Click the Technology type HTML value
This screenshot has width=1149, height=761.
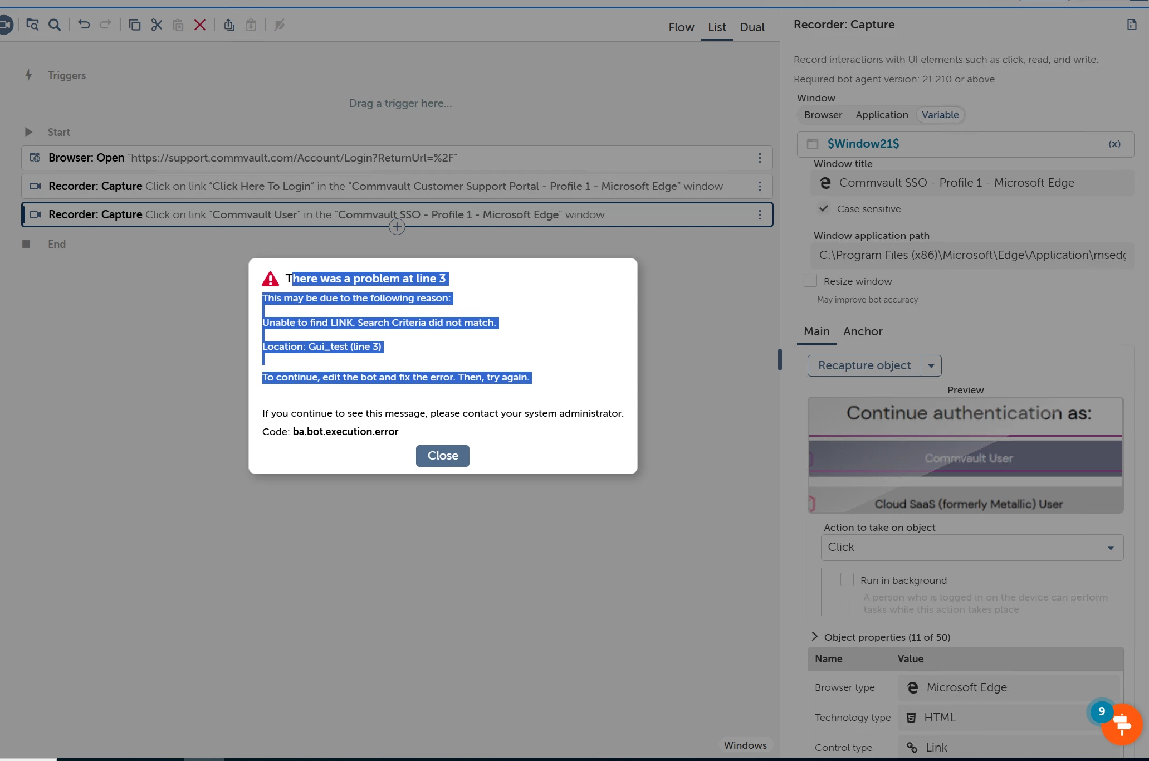(1009, 718)
